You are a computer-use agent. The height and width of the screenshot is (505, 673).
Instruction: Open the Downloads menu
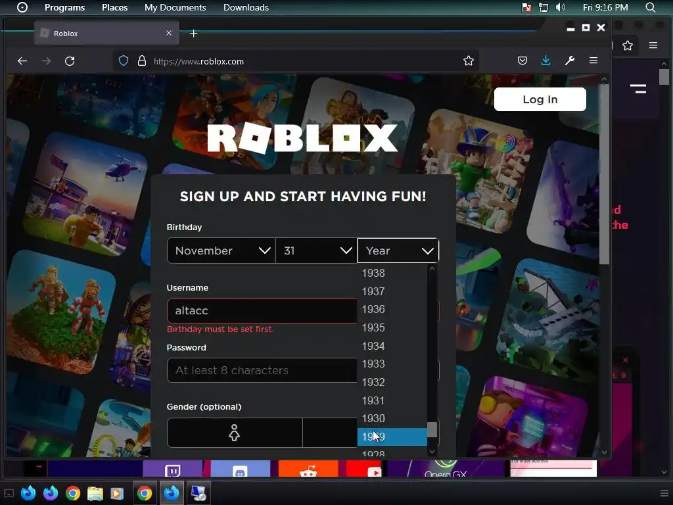246,7
